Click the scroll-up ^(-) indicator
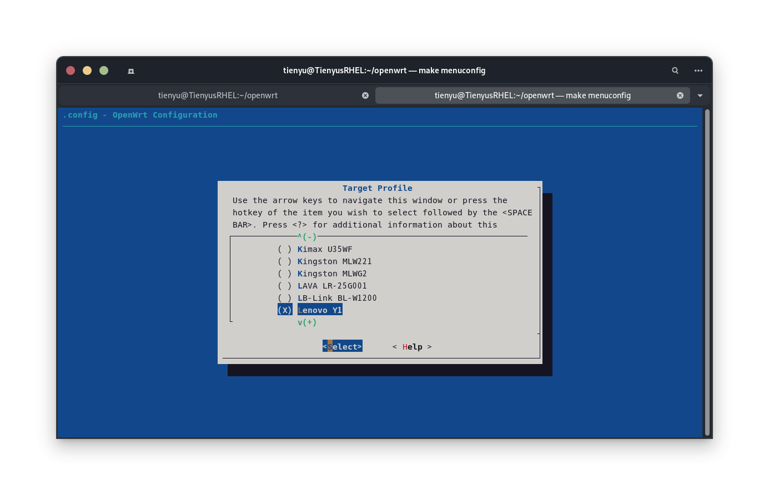Viewport: 769px width, 495px height. coord(307,237)
